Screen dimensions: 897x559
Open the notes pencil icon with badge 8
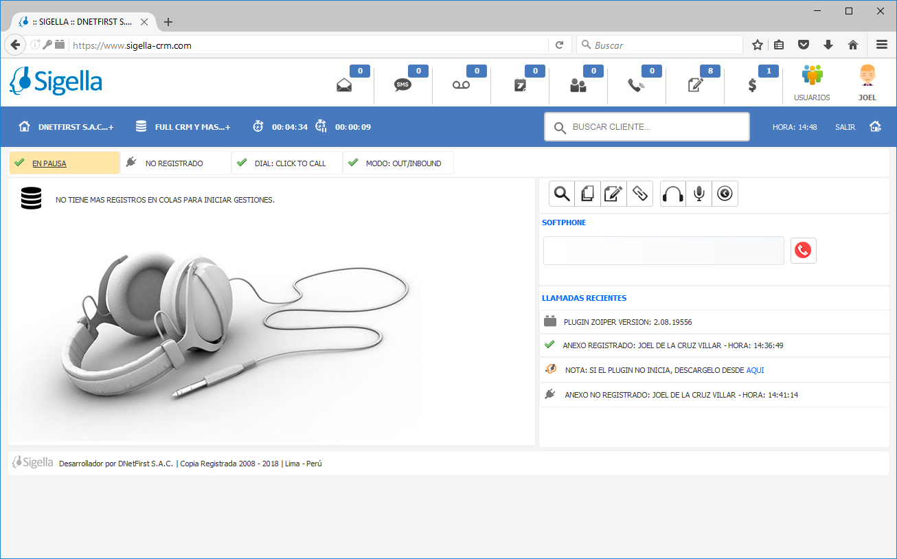click(695, 85)
